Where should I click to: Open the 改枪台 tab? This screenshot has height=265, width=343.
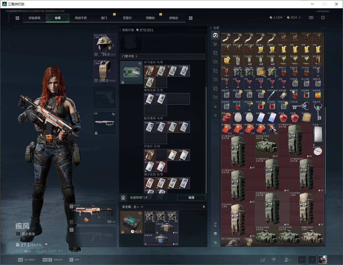(173, 18)
